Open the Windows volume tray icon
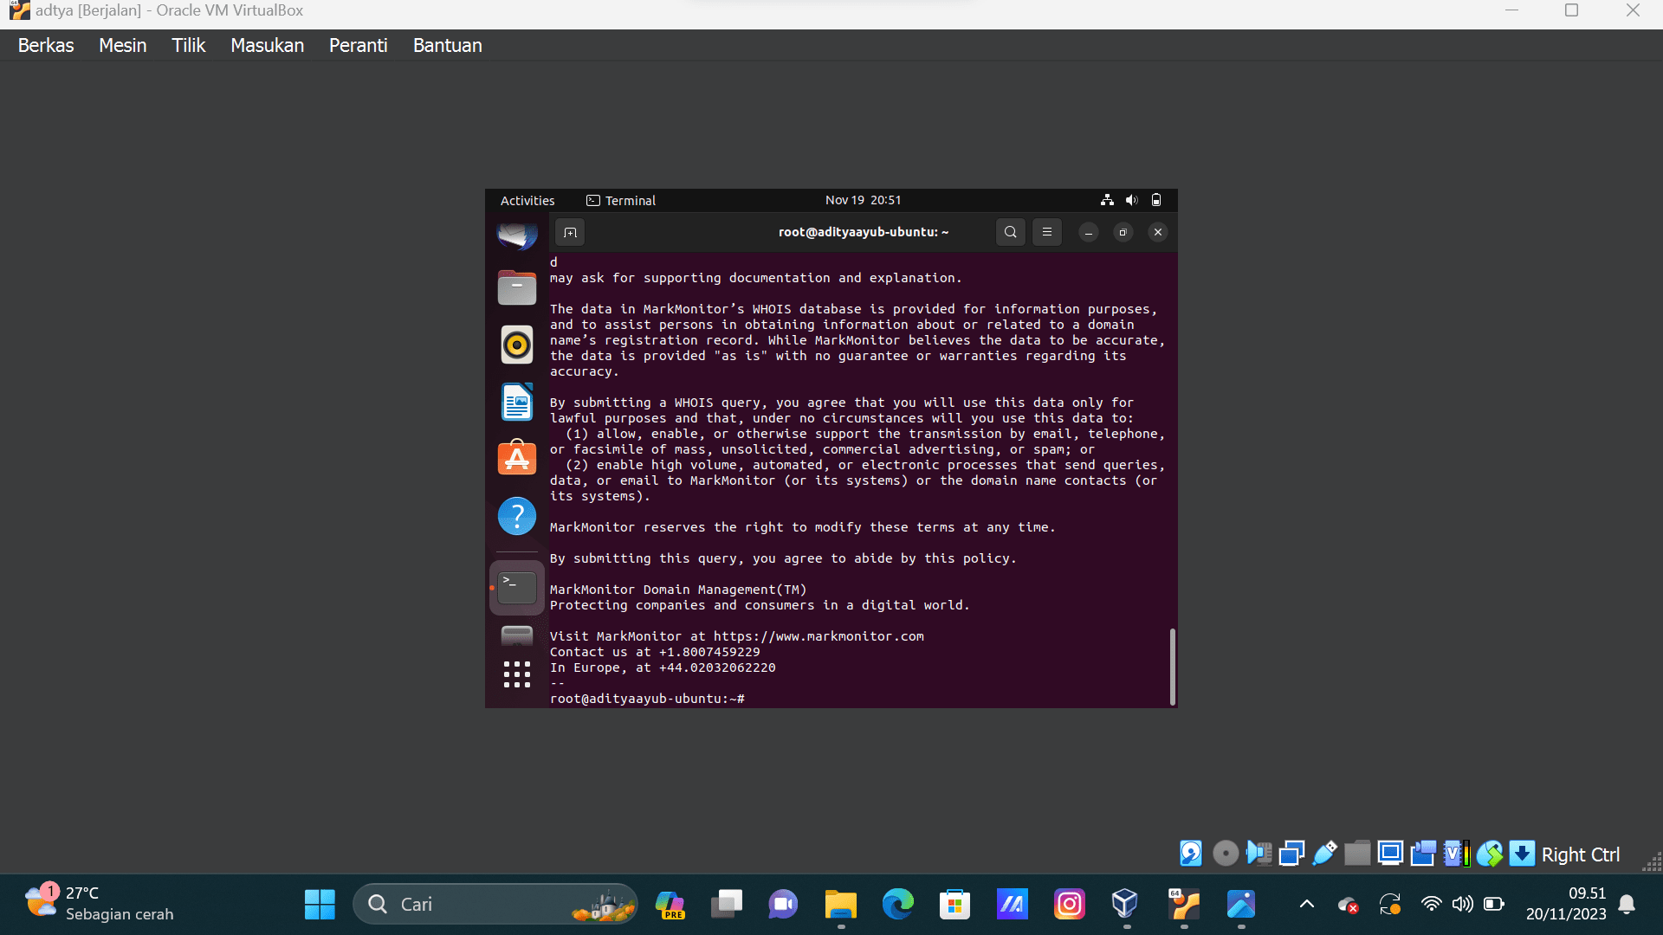 coord(1463,904)
